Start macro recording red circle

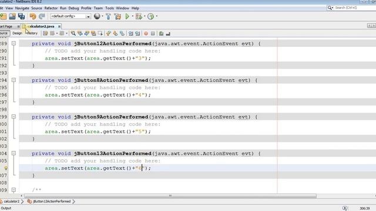(x=146, y=33)
